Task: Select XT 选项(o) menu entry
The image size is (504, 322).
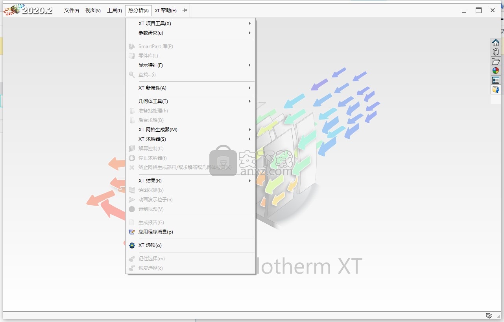Action: (x=190, y=245)
